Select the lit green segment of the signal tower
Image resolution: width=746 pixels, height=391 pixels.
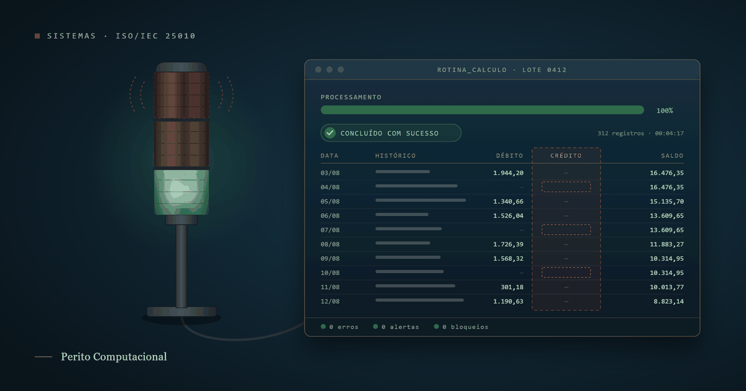182,191
